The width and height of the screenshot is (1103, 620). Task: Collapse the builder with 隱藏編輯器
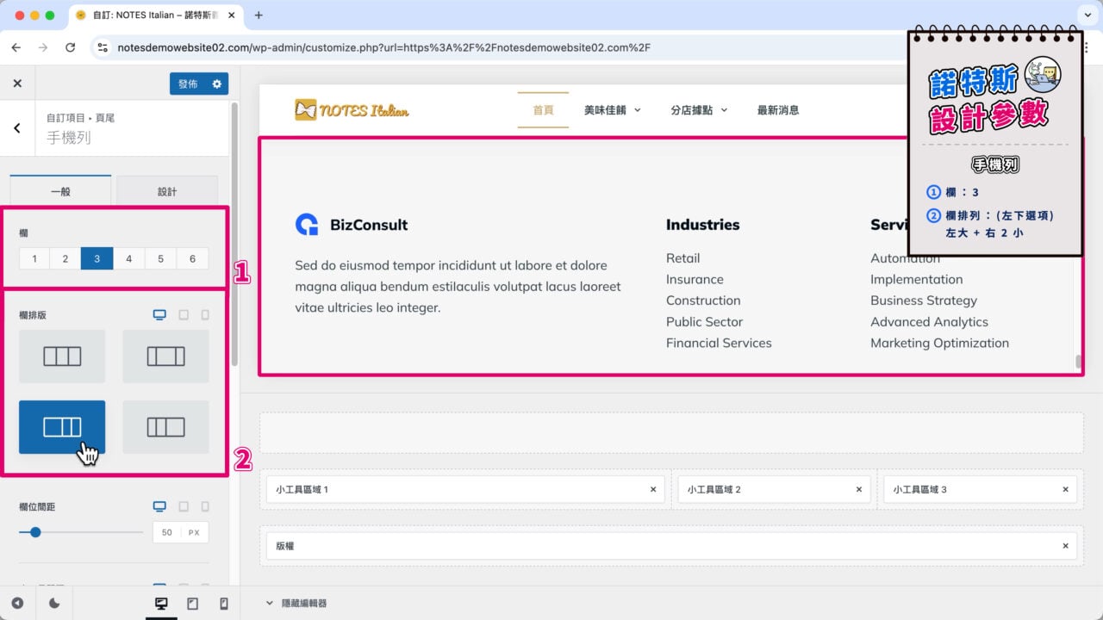pos(296,604)
